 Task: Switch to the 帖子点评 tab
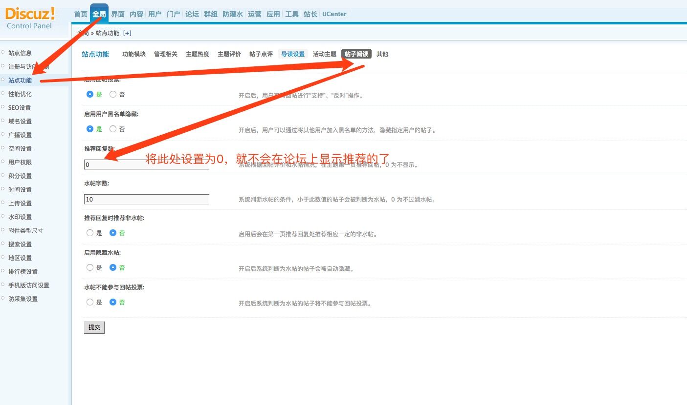(261, 54)
